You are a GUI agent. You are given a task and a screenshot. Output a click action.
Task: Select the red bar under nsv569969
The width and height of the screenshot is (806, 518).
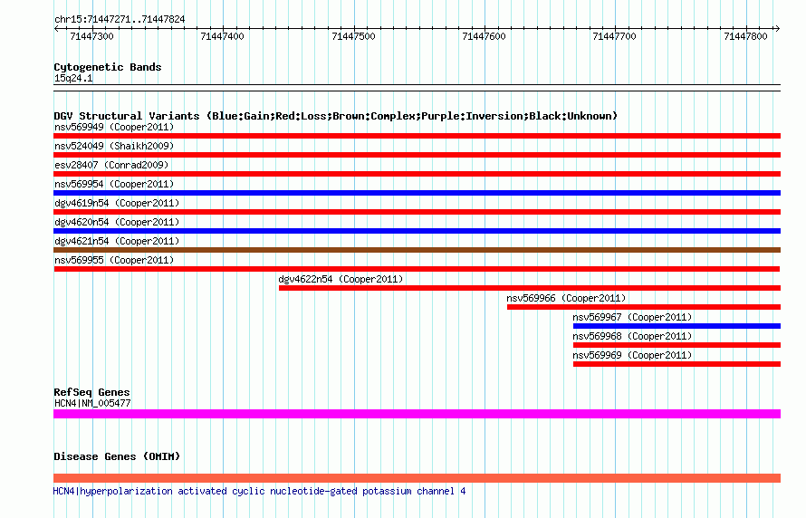[677, 364]
